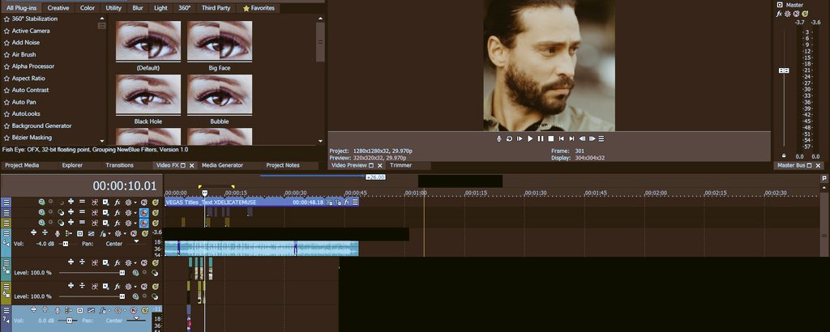Unmute video track 3
830x332 pixels.
pyautogui.click(x=144, y=223)
